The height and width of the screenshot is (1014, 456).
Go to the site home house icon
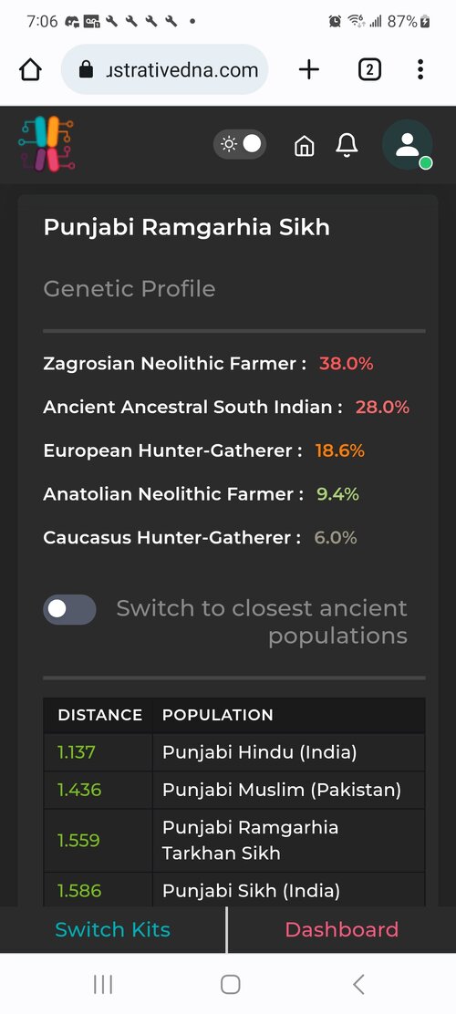pos(304,145)
